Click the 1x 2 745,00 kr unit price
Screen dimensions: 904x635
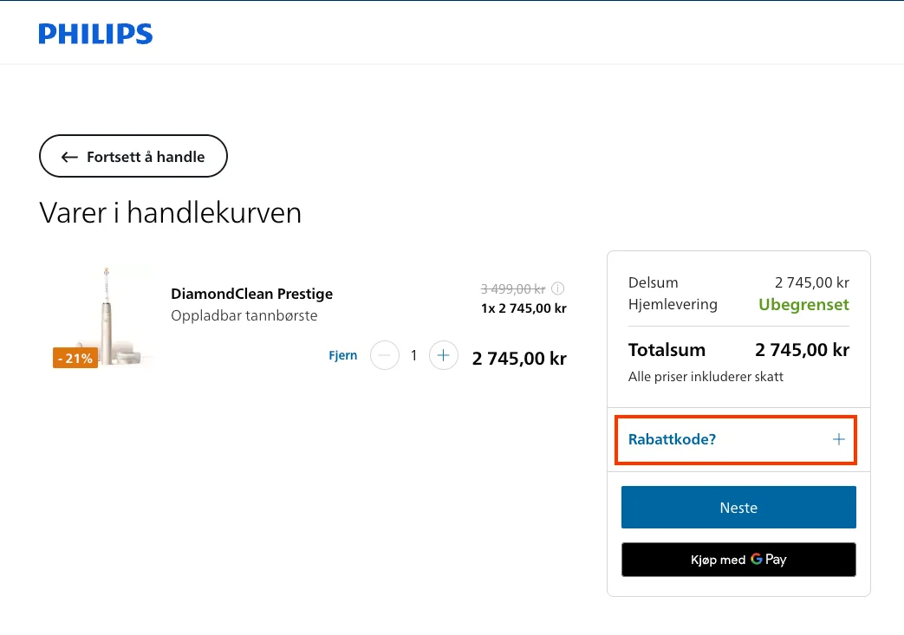(x=524, y=308)
